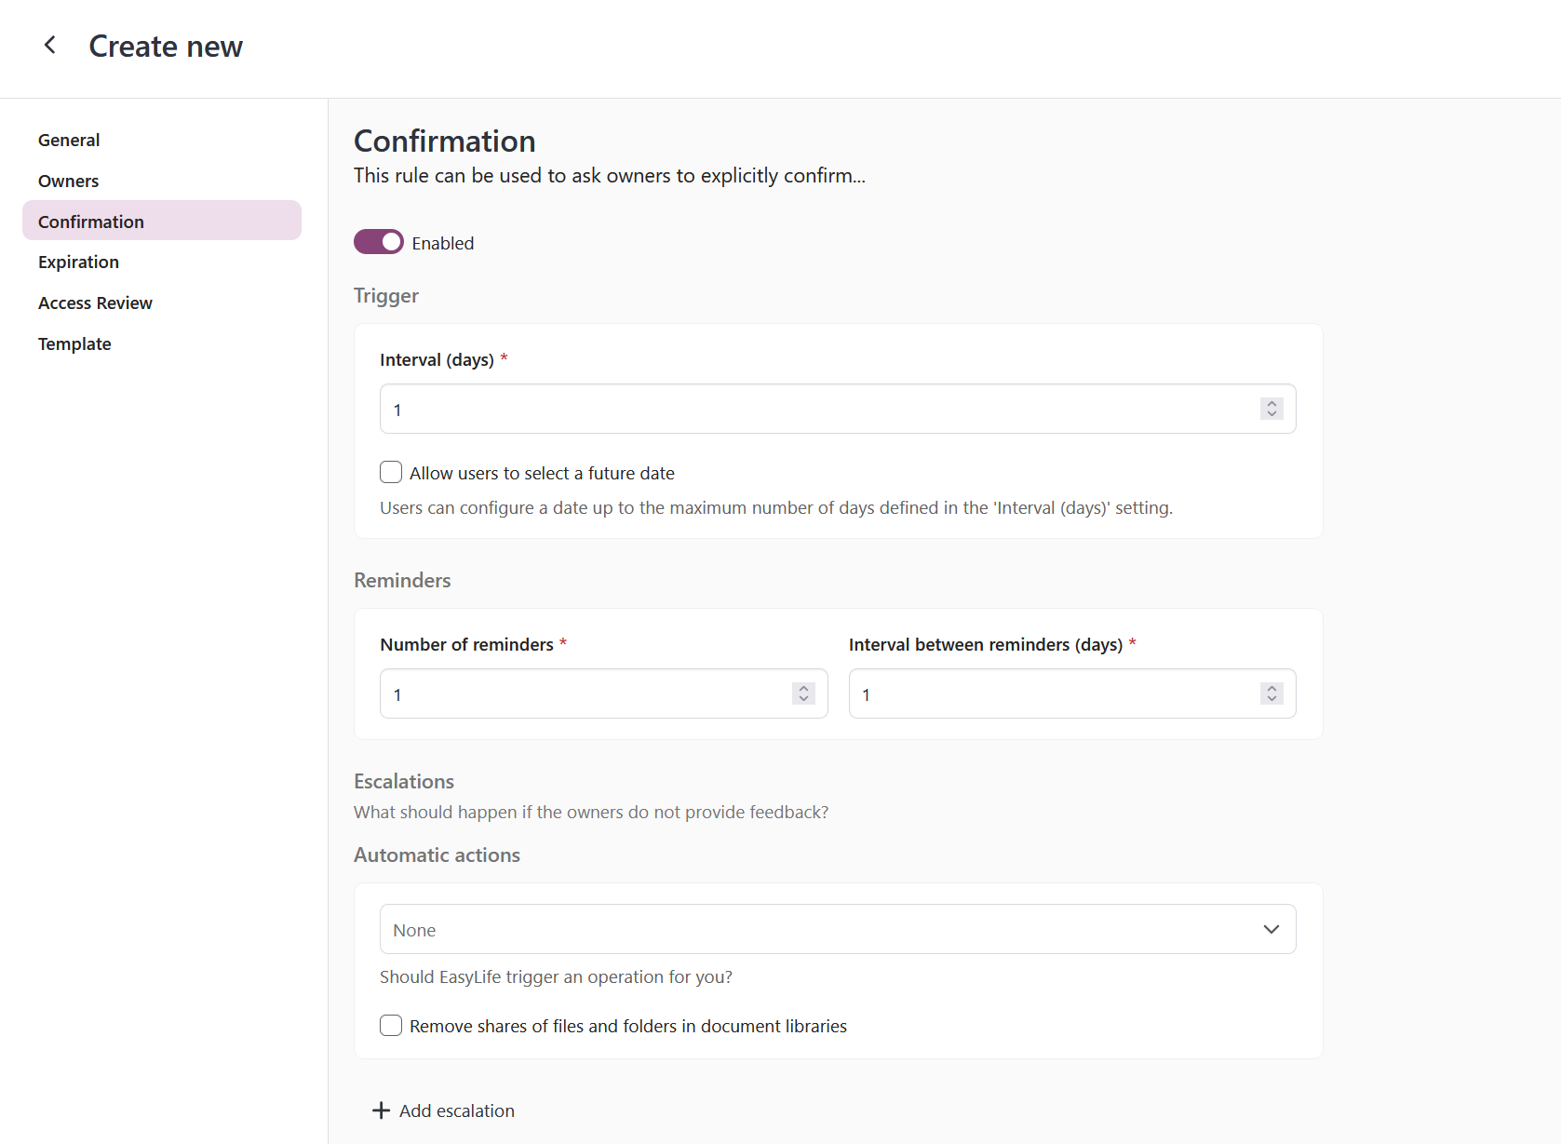Click the stepper on Interval between reminders field
Viewport: 1561px width, 1144px height.
(x=1271, y=693)
